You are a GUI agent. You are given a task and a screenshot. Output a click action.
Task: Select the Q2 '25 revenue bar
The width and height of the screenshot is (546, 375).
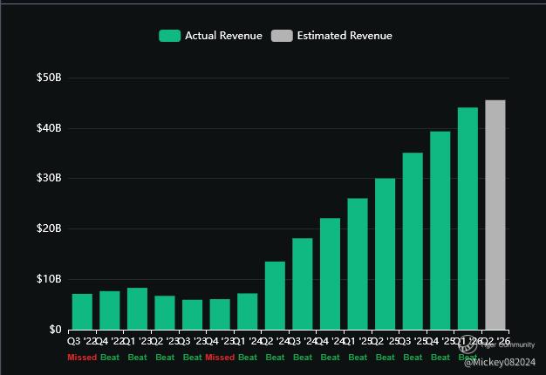pos(385,254)
